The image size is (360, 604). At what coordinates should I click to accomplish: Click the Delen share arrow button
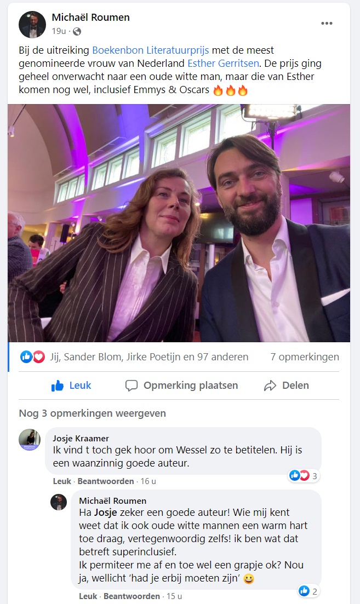pos(286,386)
